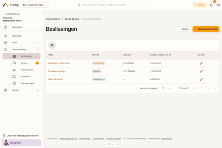Image resolution: width=222 pixels, height=148 pixels.
Task: Click the Nieuw button in header
Action: pos(200,5)
